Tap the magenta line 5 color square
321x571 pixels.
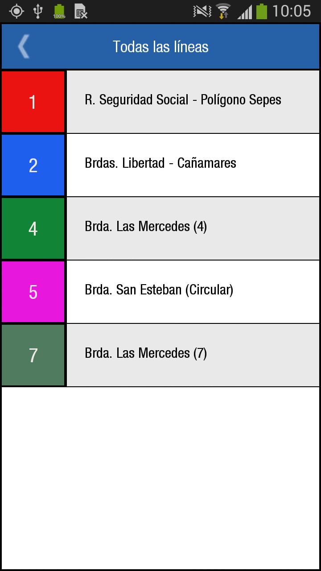[x=33, y=292]
